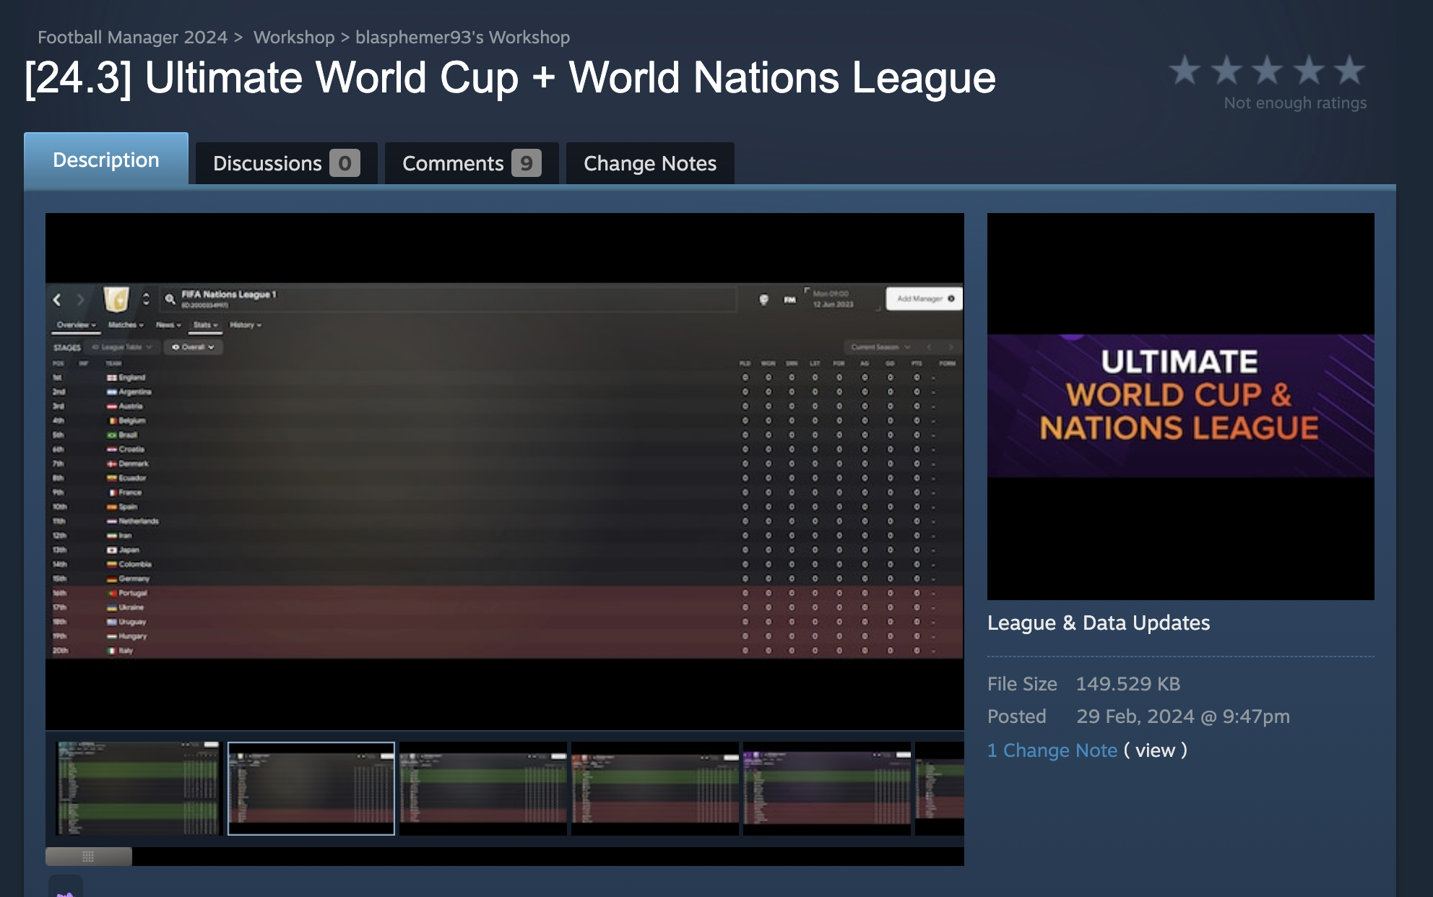Expand the Overall dropdown in the screenshot
Image resolution: width=1433 pixels, height=897 pixels.
193,347
